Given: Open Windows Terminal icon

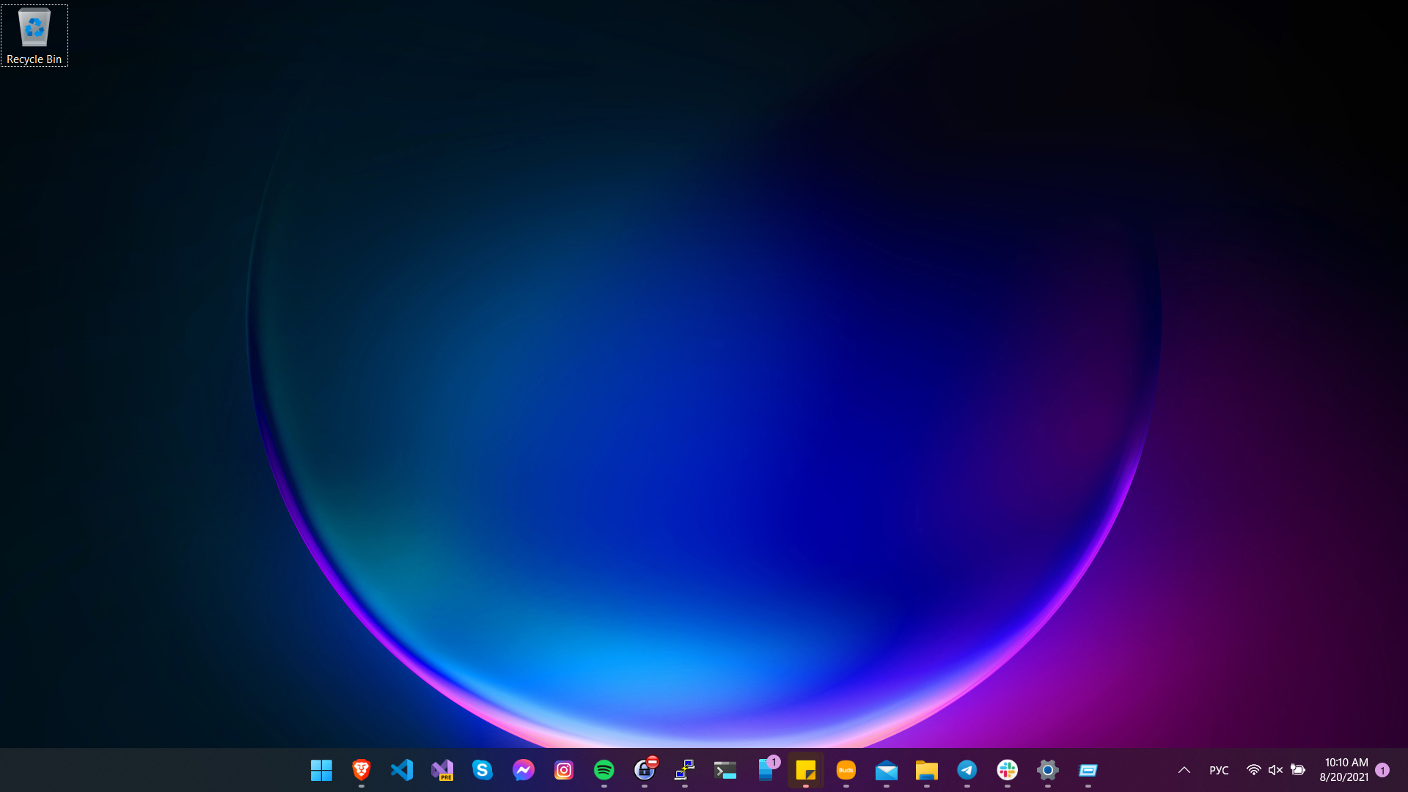Looking at the screenshot, I should click(x=725, y=770).
